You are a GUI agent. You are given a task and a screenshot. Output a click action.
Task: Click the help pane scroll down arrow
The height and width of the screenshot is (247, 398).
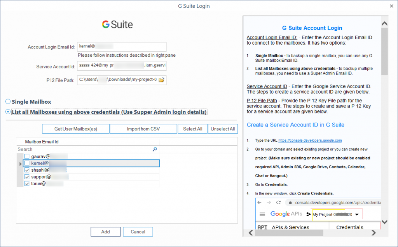point(384,222)
